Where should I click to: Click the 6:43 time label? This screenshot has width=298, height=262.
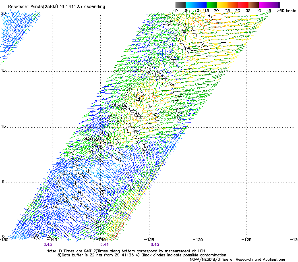coord(48,245)
